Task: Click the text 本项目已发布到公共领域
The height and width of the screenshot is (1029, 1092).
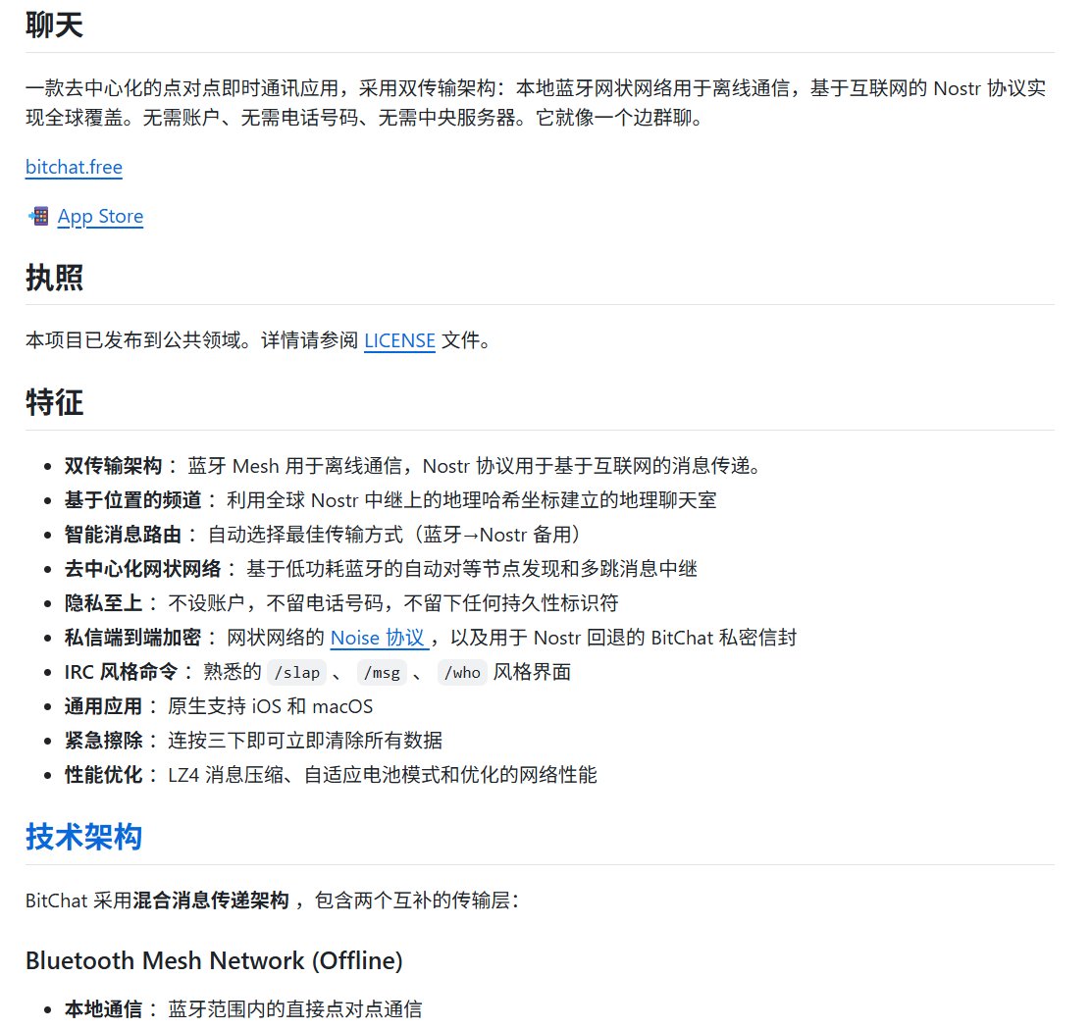Action: click(133, 340)
